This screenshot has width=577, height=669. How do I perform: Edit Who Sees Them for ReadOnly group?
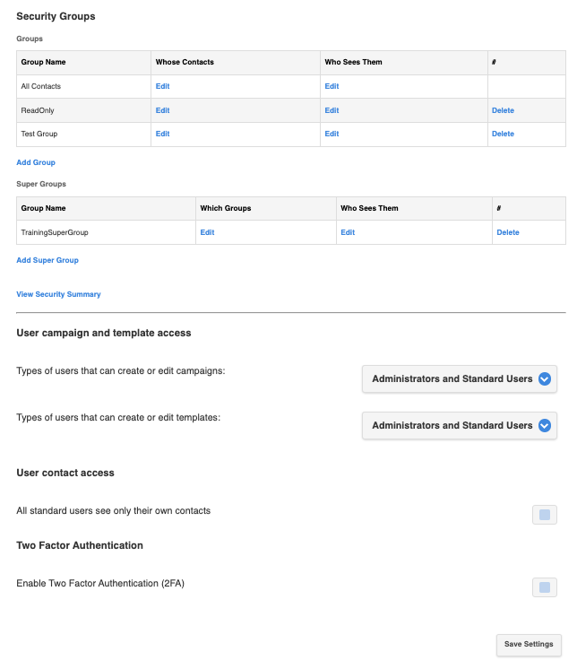332,110
